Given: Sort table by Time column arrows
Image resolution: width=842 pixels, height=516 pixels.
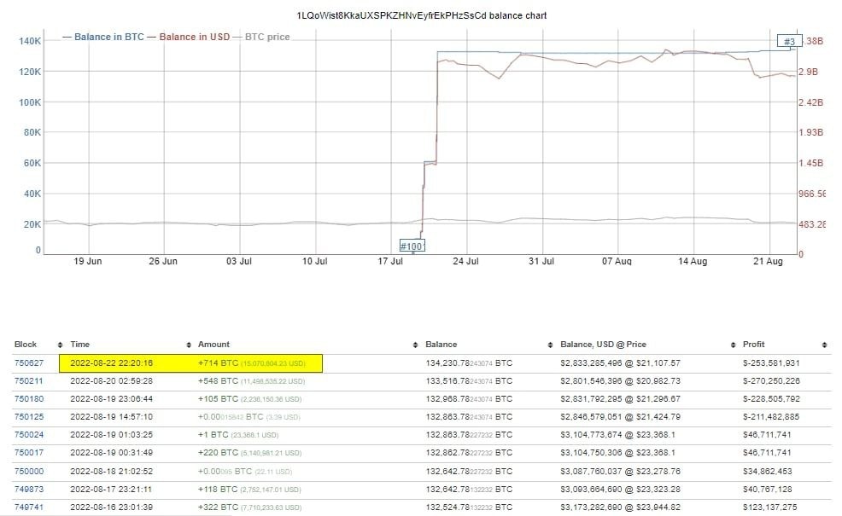Looking at the screenshot, I should point(189,345).
